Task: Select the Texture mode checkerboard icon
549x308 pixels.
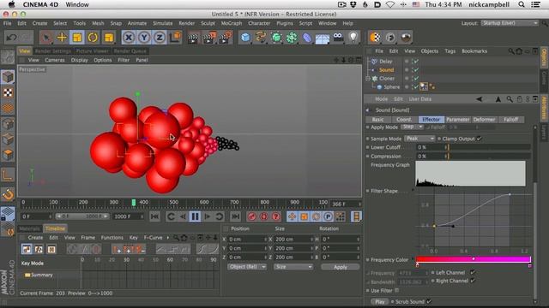Action: point(8,92)
